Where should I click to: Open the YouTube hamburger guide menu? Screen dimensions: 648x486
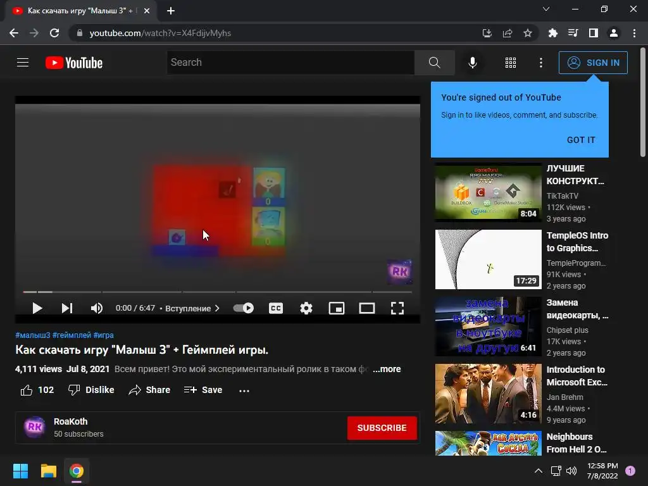coord(23,63)
